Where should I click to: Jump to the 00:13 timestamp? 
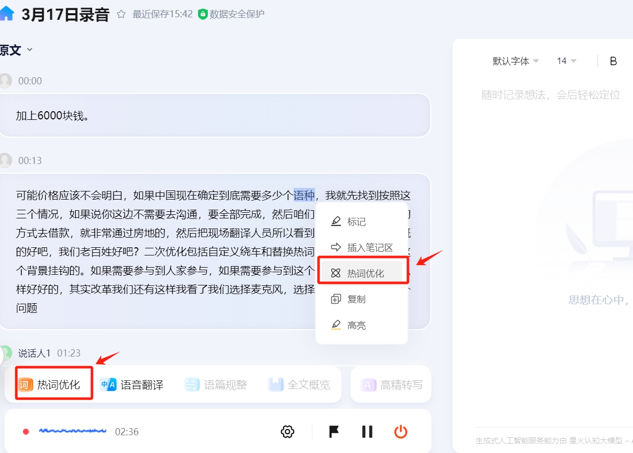pos(30,161)
